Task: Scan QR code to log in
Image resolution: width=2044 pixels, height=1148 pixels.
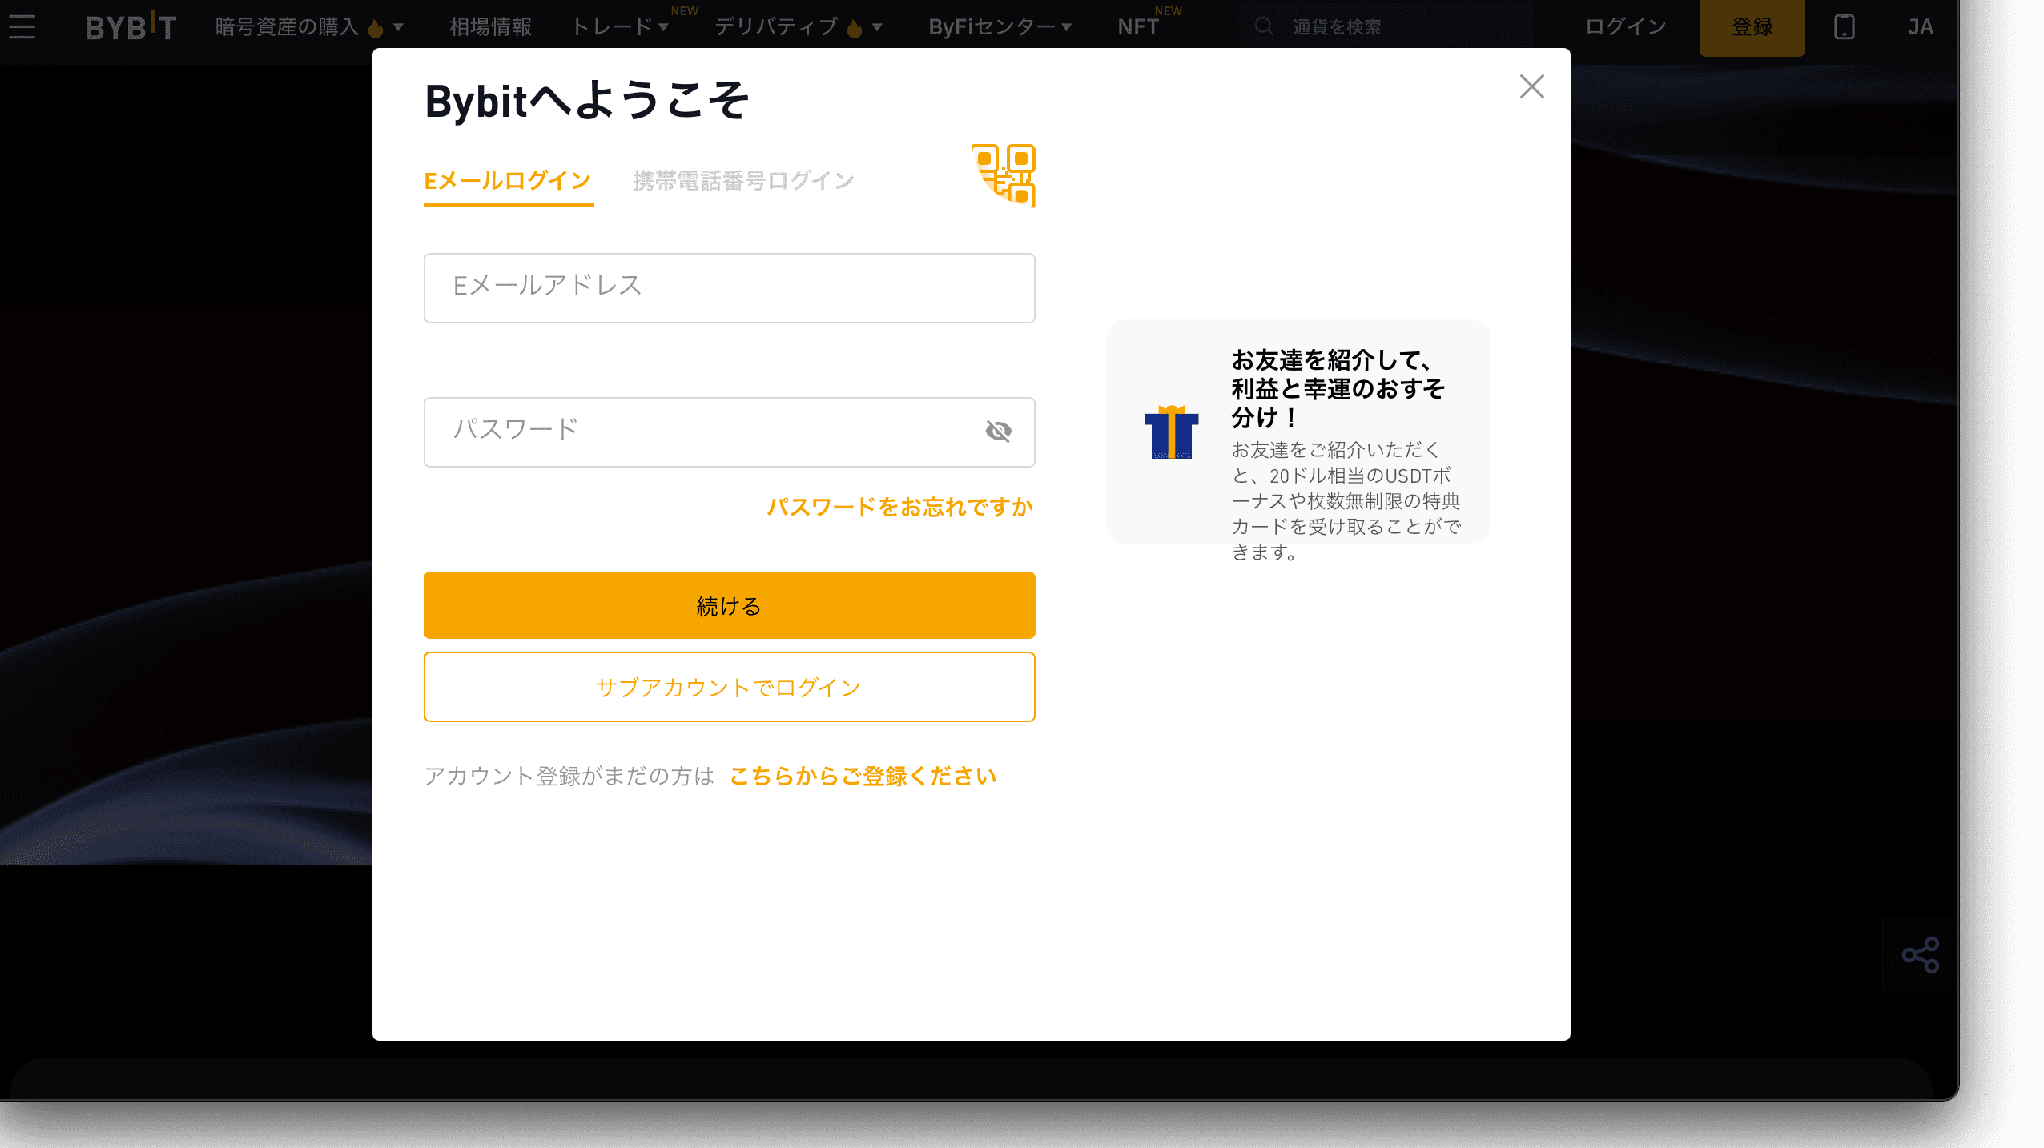Action: click(1002, 175)
